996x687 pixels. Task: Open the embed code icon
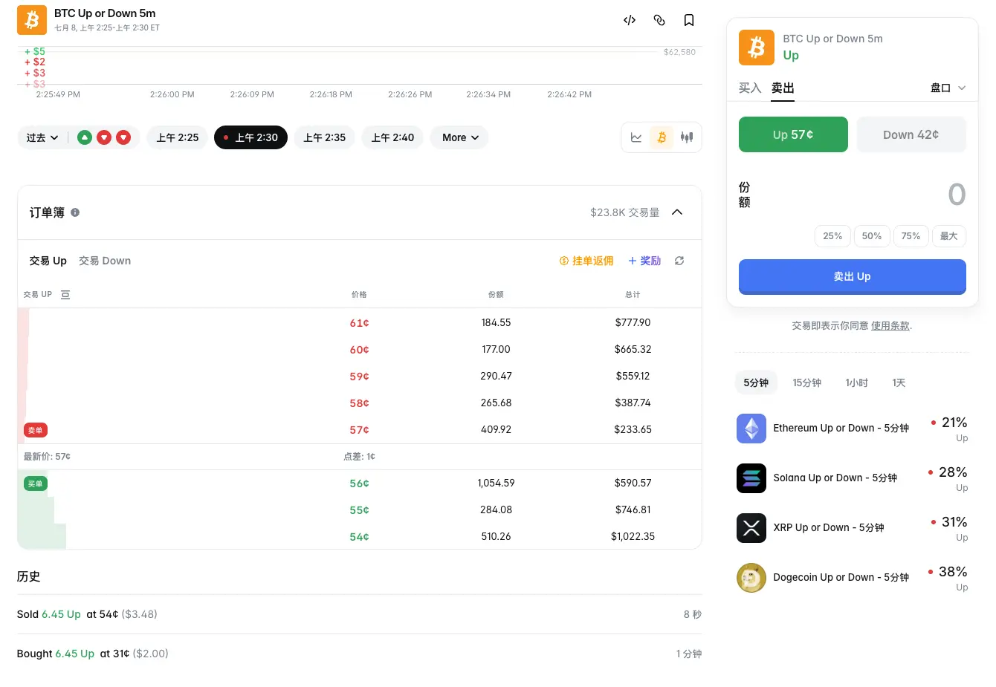630,20
